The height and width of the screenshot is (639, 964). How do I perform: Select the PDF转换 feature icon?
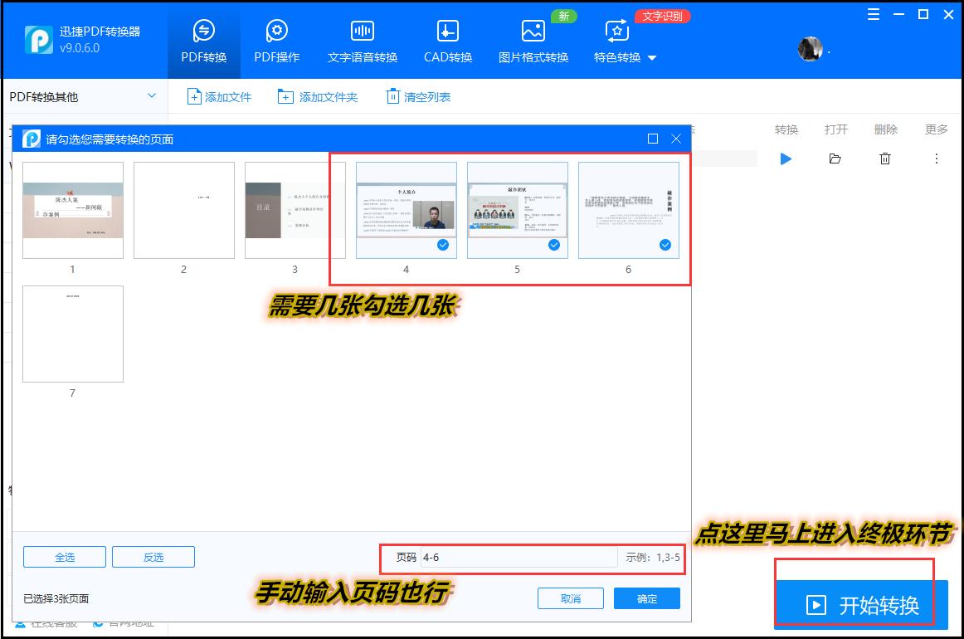[x=203, y=31]
